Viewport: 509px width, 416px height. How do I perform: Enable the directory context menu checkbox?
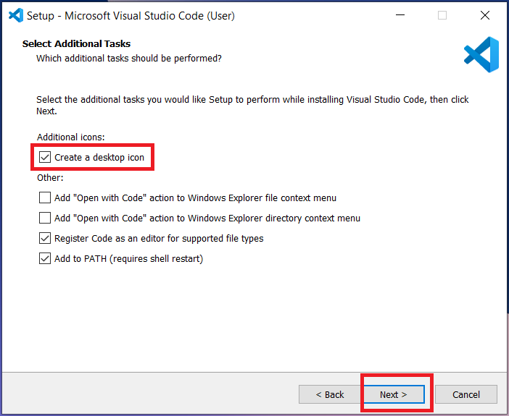tap(45, 218)
